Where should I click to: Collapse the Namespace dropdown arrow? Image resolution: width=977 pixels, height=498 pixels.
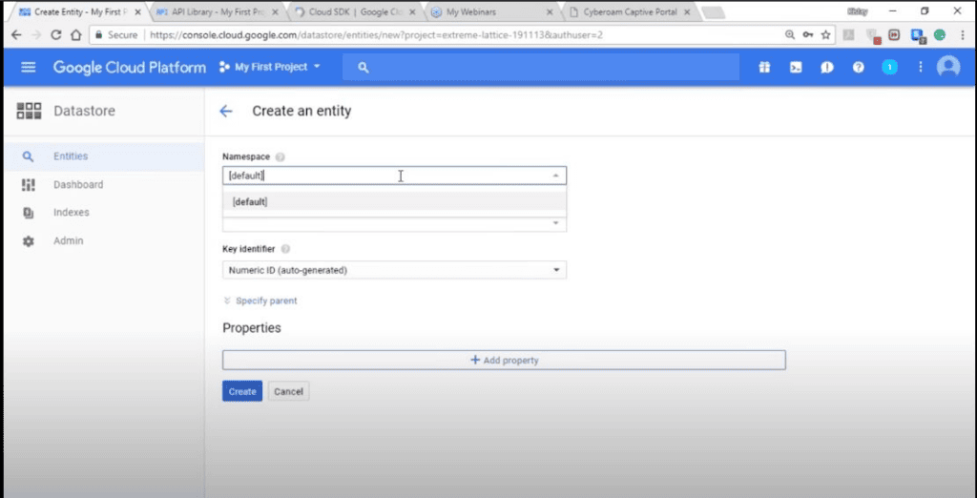pos(555,176)
